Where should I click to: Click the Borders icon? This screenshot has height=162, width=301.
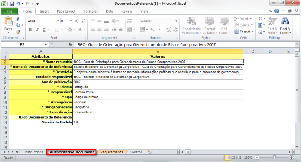tap(57, 30)
